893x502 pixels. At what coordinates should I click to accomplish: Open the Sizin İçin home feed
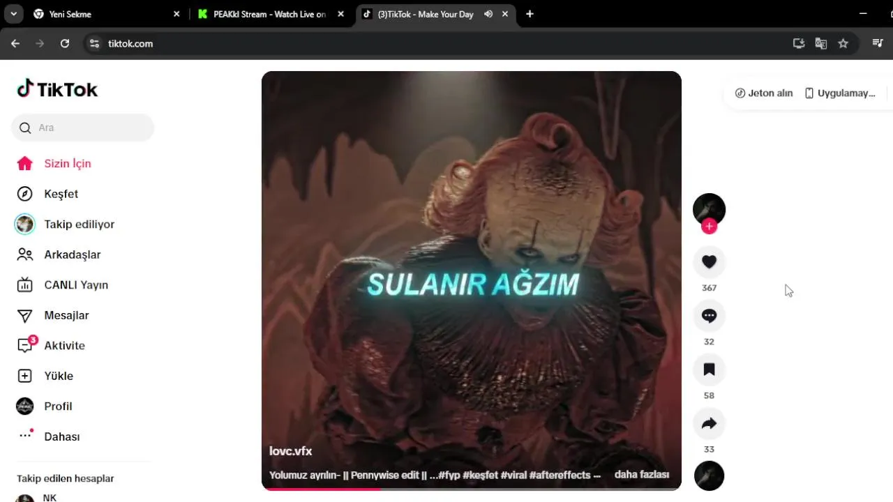pos(54,163)
